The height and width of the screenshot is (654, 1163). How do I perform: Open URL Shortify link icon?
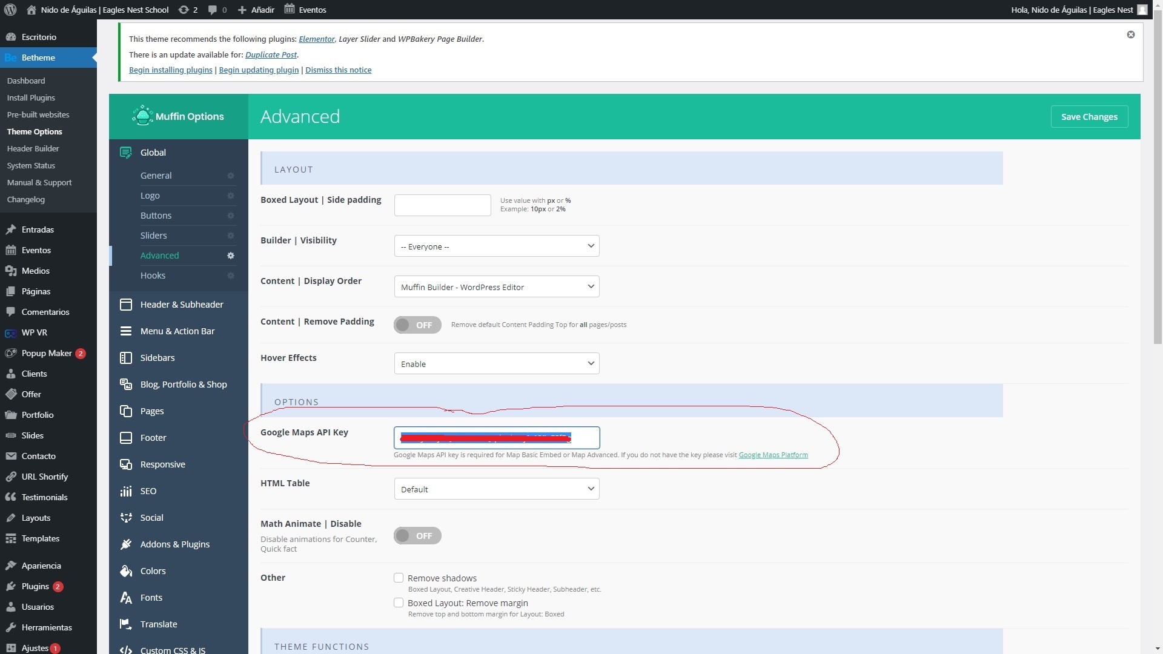(11, 477)
